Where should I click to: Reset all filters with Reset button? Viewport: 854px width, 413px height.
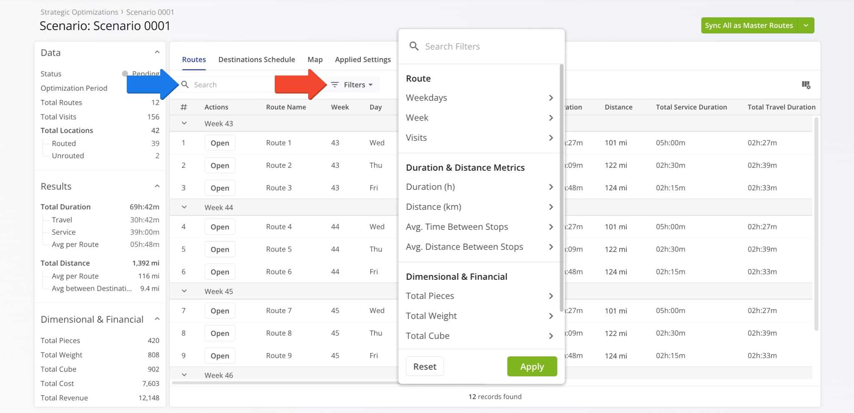(x=424, y=366)
